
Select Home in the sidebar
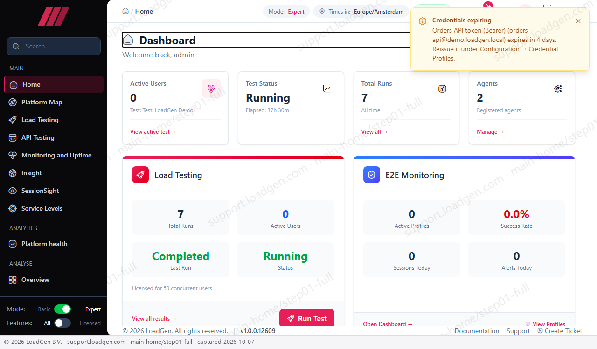[54, 84]
